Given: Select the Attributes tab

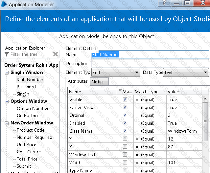Looking at the screenshot, I should pyautogui.click(x=78, y=81).
